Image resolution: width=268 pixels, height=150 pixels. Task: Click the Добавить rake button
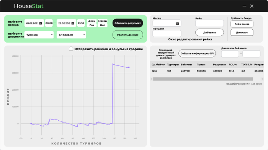point(209,32)
